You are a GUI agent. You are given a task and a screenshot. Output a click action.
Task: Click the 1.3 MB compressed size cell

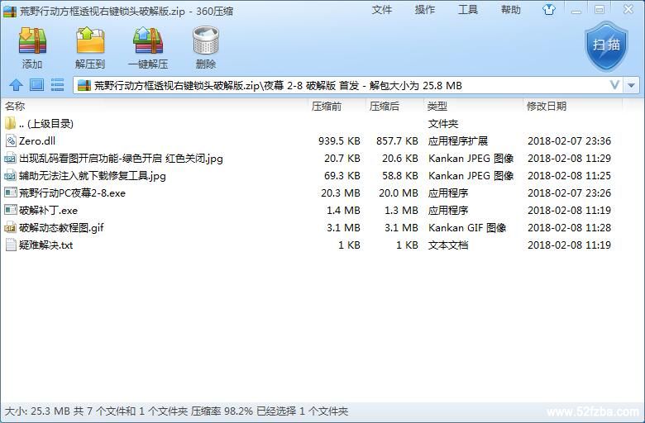(x=401, y=211)
